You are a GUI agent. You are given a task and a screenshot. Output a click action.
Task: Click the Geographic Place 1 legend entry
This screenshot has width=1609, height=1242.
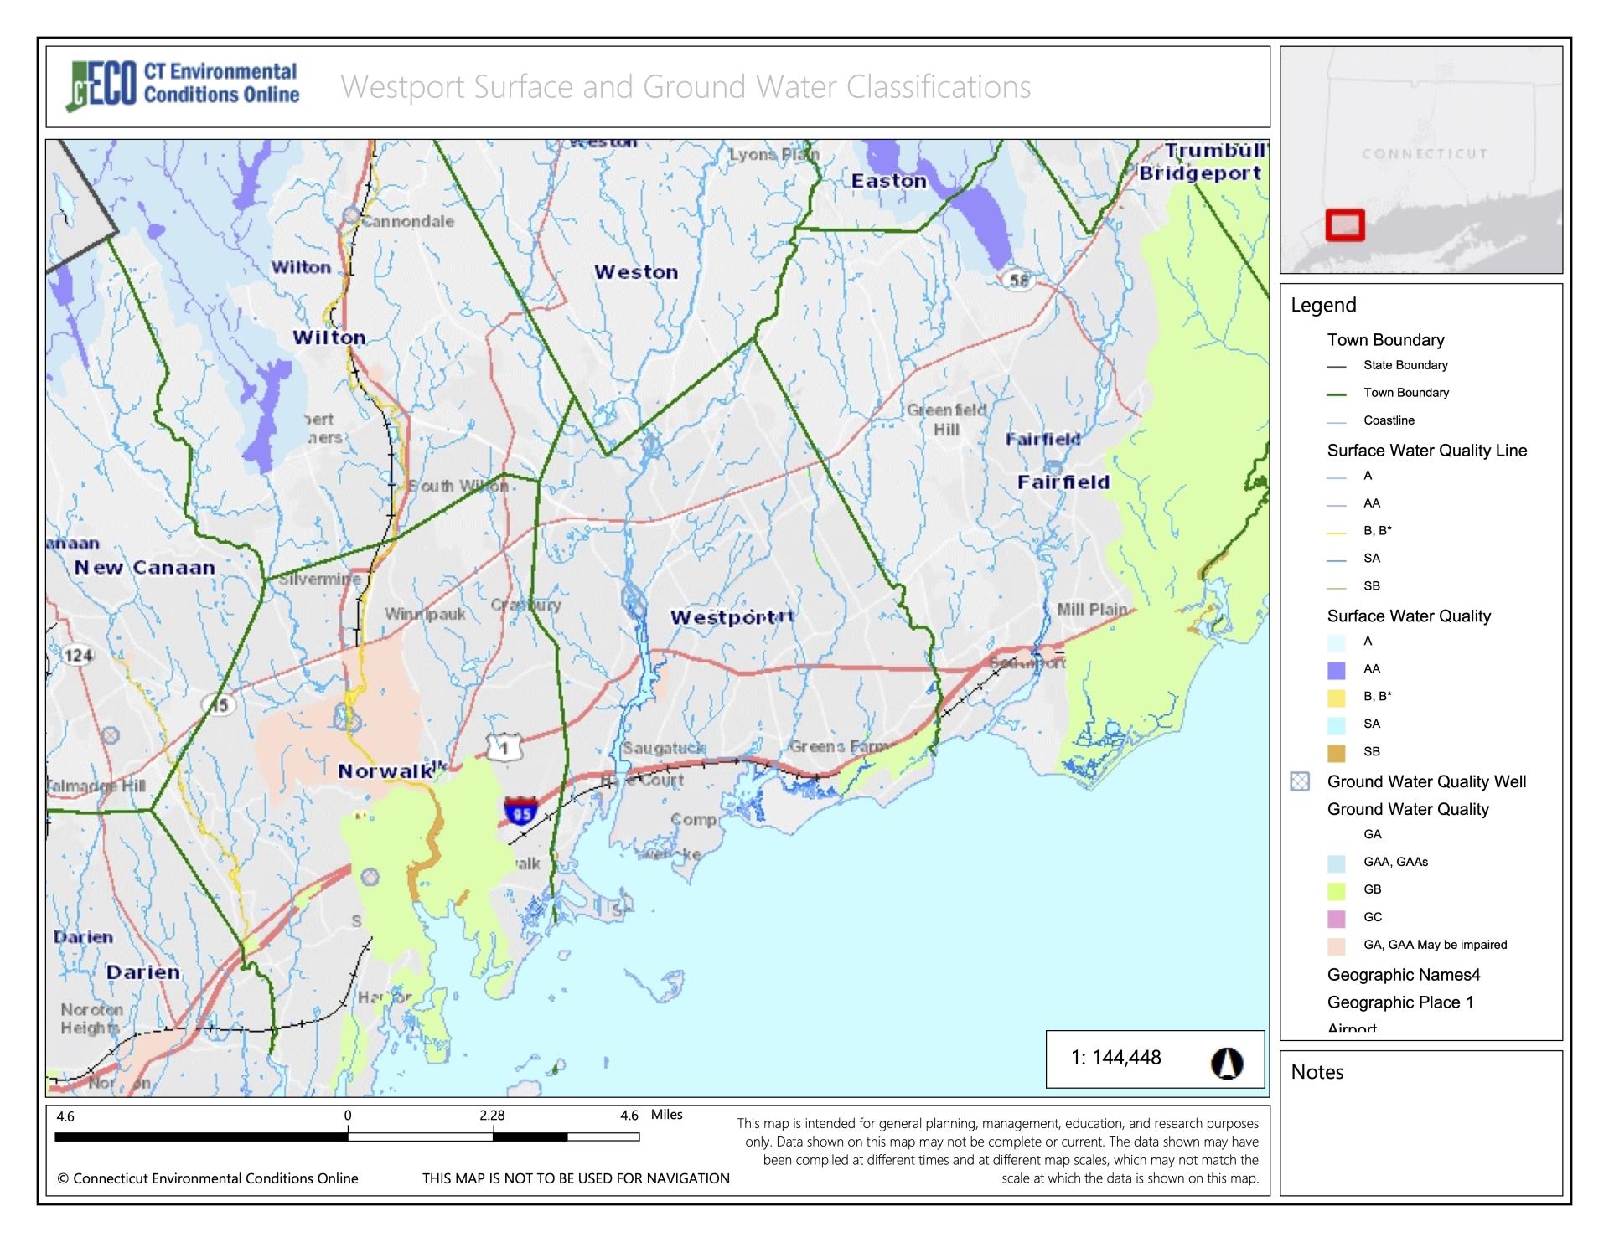pyautogui.click(x=1400, y=1002)
